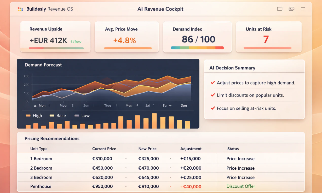Click Price Increase status in 1 Bedroom row
322x193 pixels.
(x=240, y=159)
